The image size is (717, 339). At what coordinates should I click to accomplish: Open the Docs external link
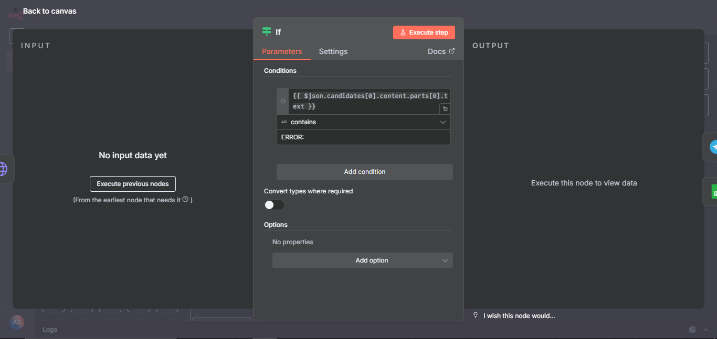click(x=441, y=51)
